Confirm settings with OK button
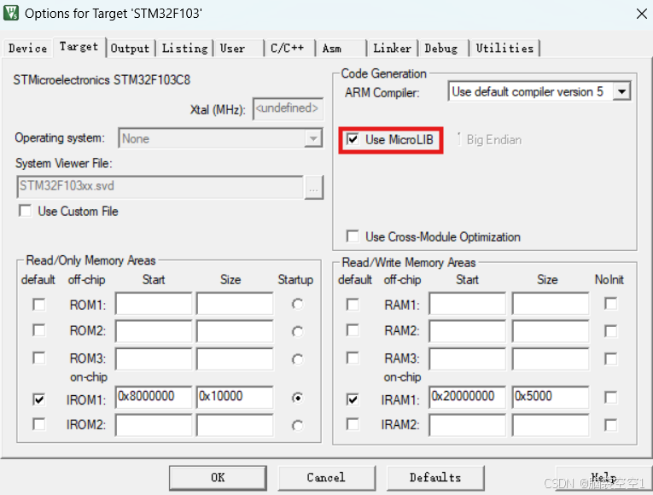Image resolution: width=653 pixels, height=495 pixels. point(218,478)
